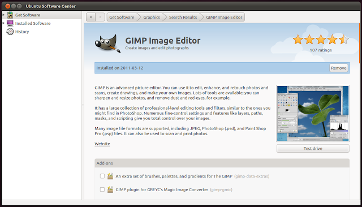The image size is (362, 207).
Task: Click the 'GIMP plugin for GREYC's Magic' text
Action: (x=162, y=189)
